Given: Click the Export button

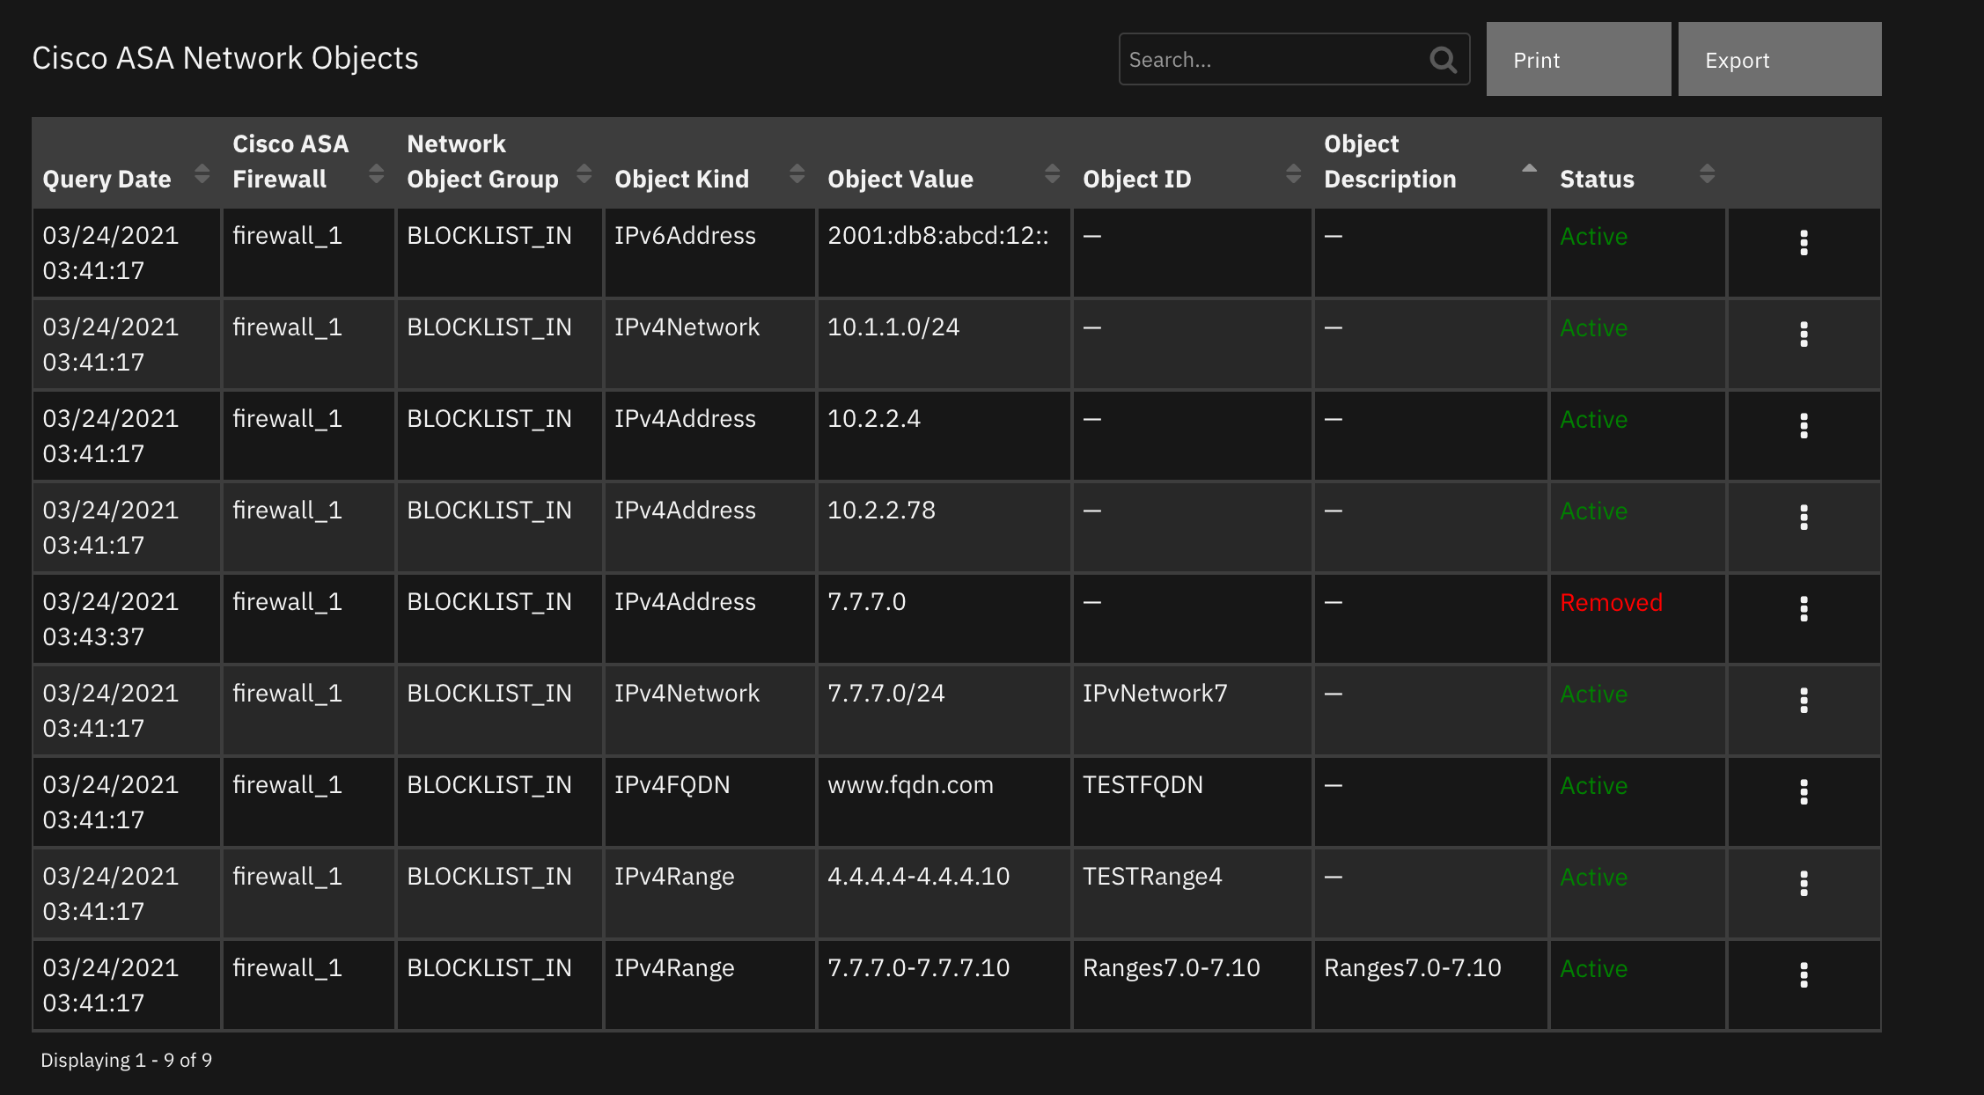Looking at the screenshot, I should click(1780, 59).
